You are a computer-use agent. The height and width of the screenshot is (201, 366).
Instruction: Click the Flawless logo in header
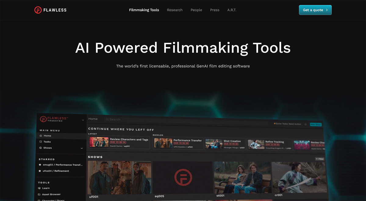50,10
